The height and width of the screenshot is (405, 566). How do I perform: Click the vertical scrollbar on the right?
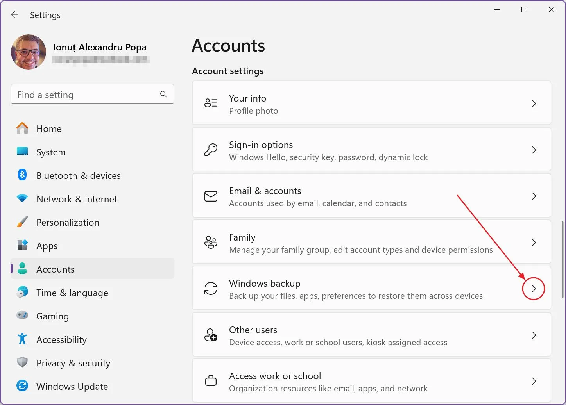pyautogui.click(x=563, y=259)
